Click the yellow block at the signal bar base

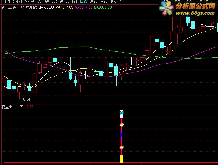122,159
